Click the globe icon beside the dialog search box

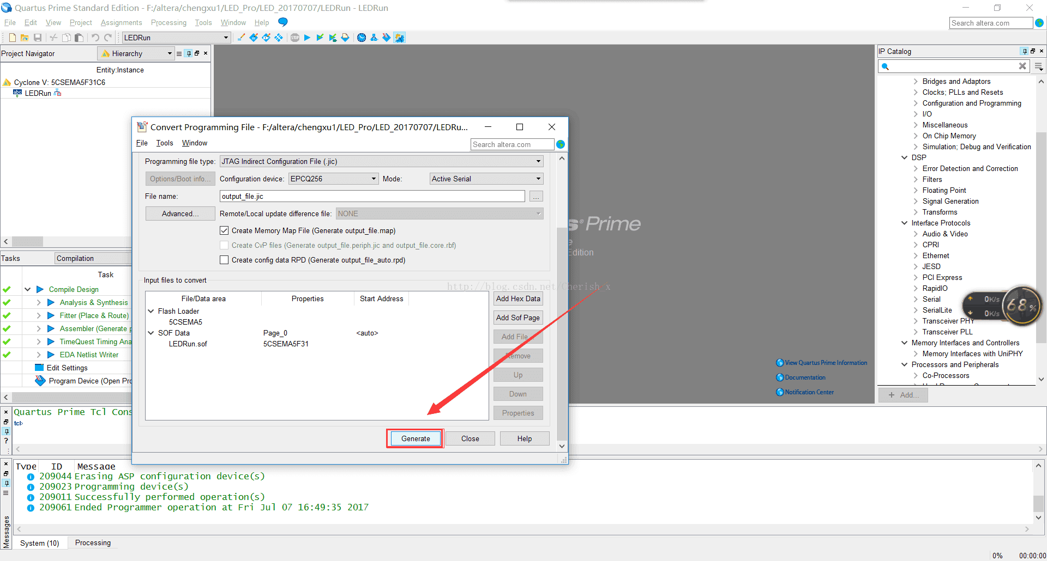pyautogui.click(x=561, y=144)
